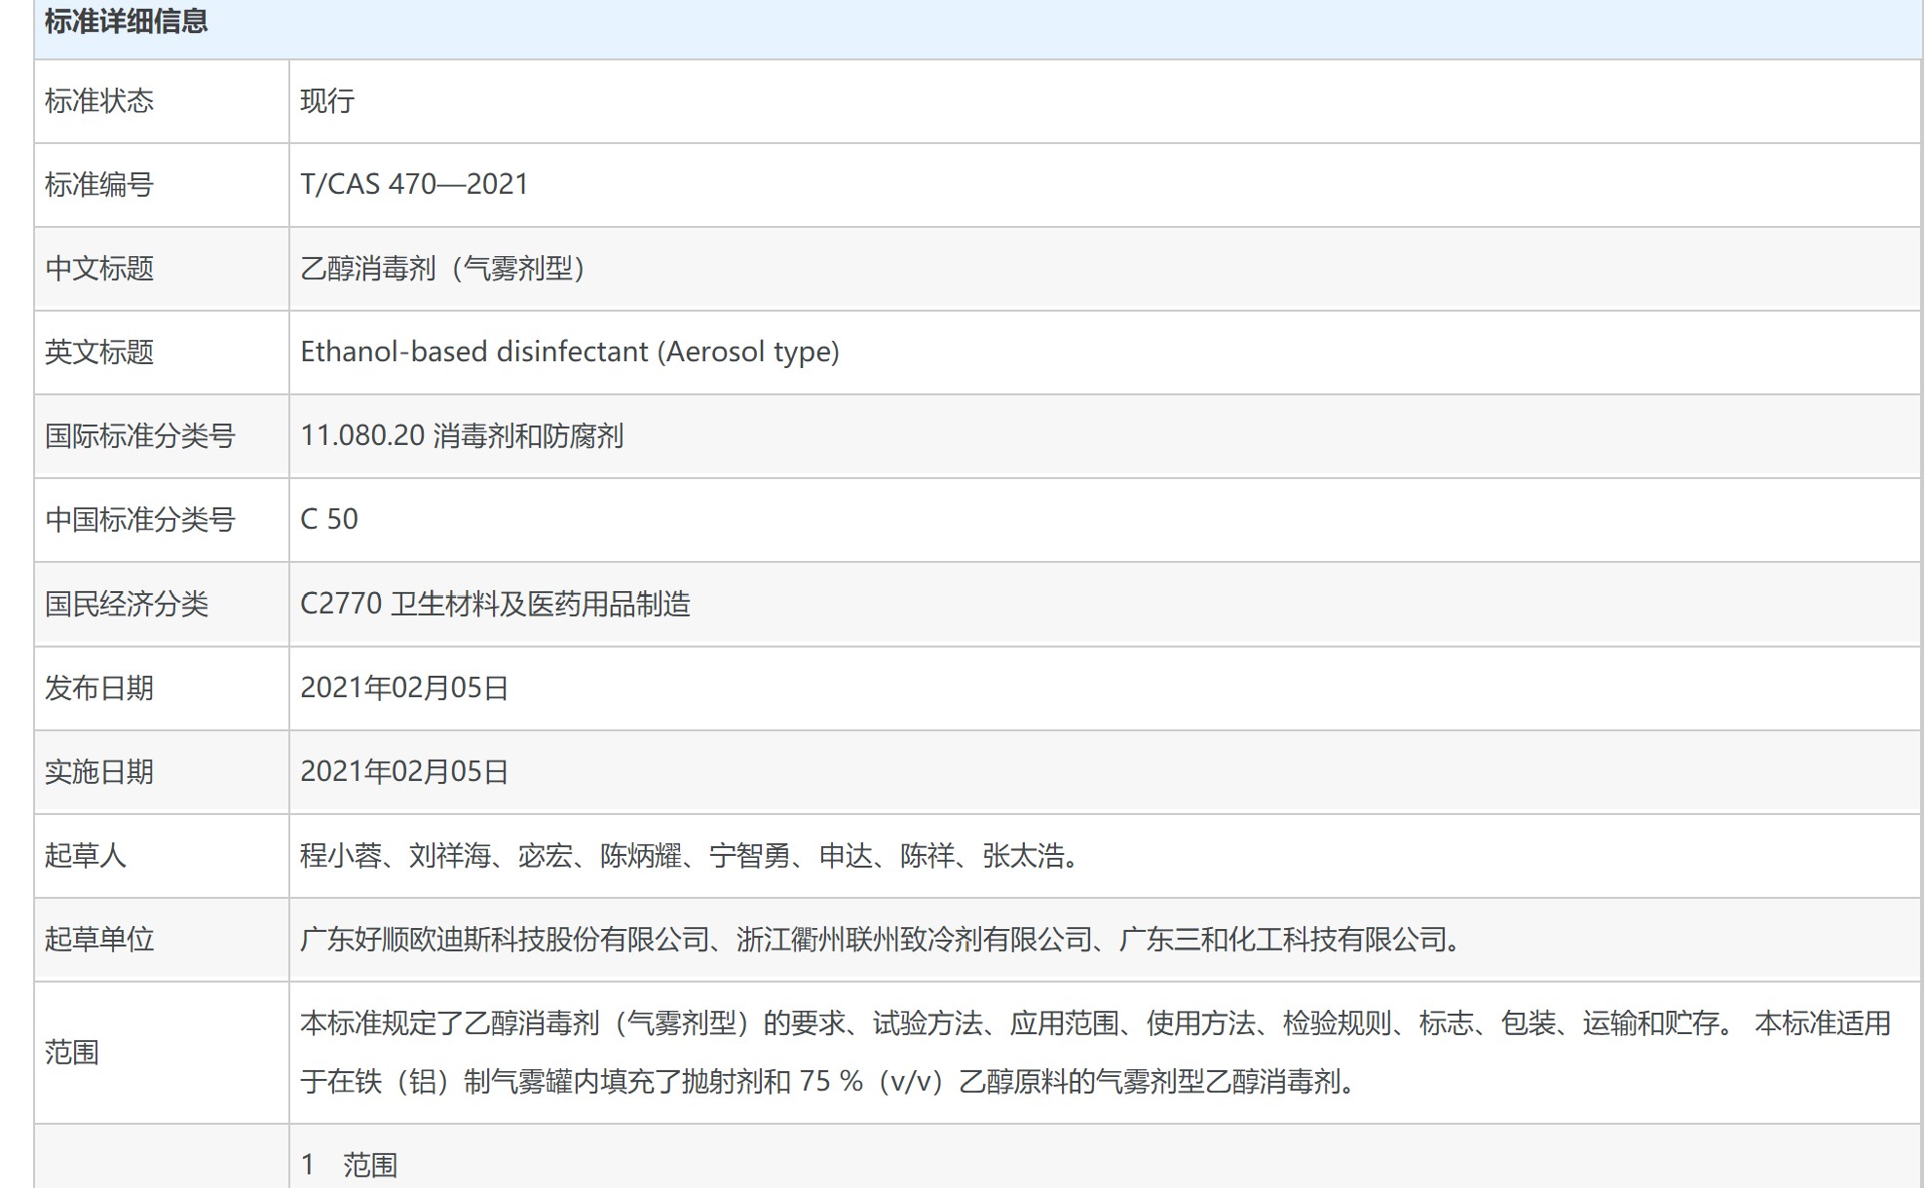Click the Chinese title 乙醇消毒剂（气雾剂型）
The width and height of the screenshot is (1925, 1188).
pyautogui.click(x=443, y=269)
